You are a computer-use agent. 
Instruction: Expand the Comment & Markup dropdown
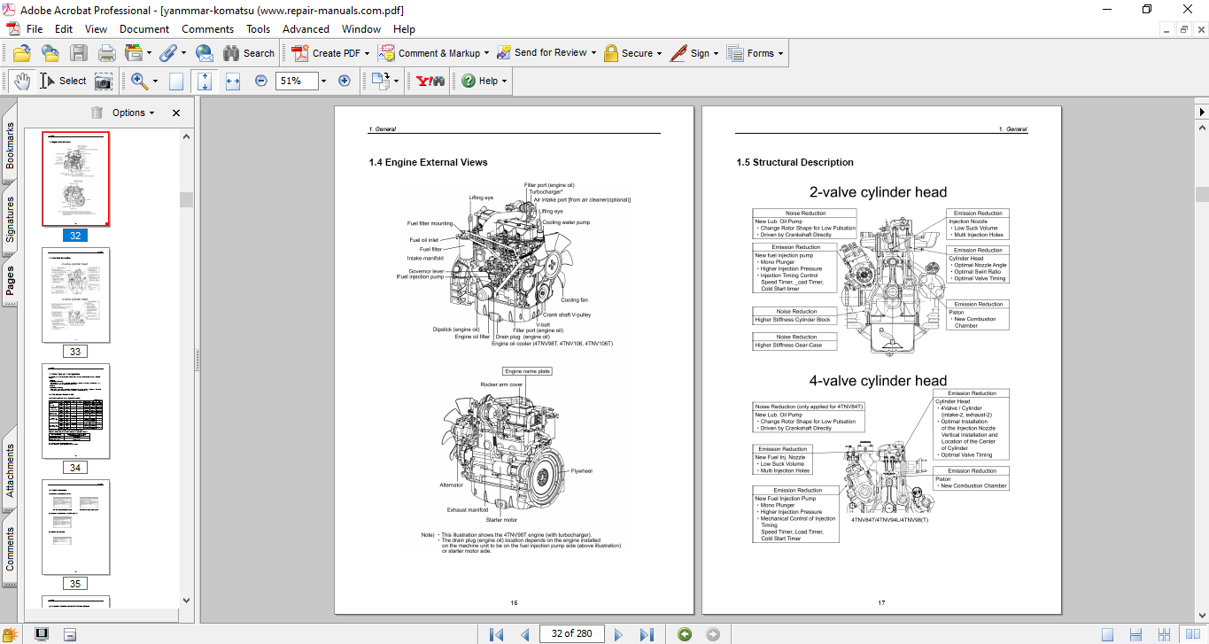tap(488, 53)
